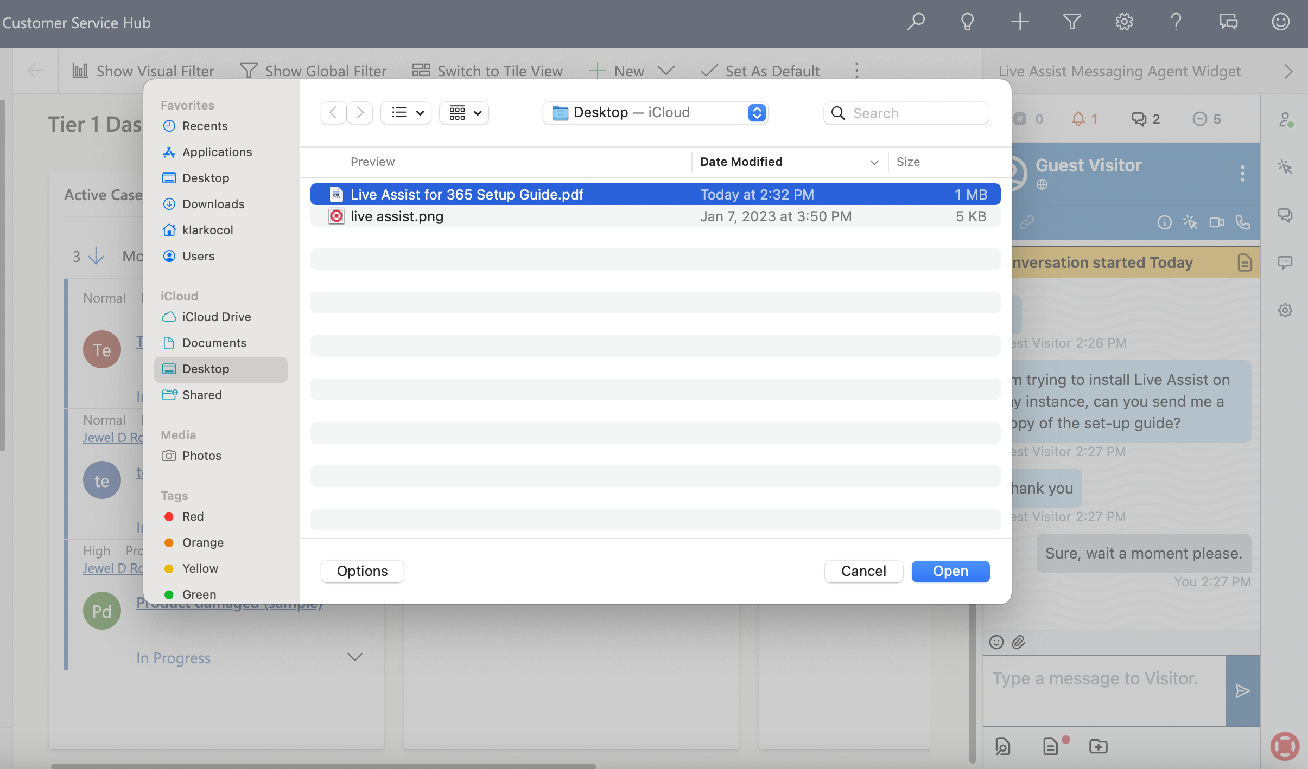Click the toolbar more options vertical dots
The image size is (1308, 769).
pos(856,71)
